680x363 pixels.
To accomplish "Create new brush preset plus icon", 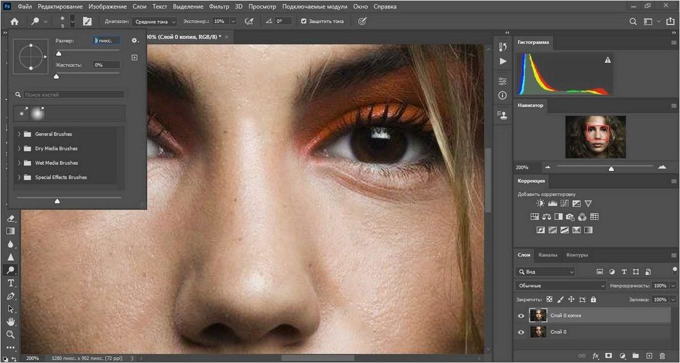I will coord(135,57).
